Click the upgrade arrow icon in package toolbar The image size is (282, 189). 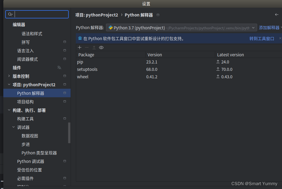94,47
